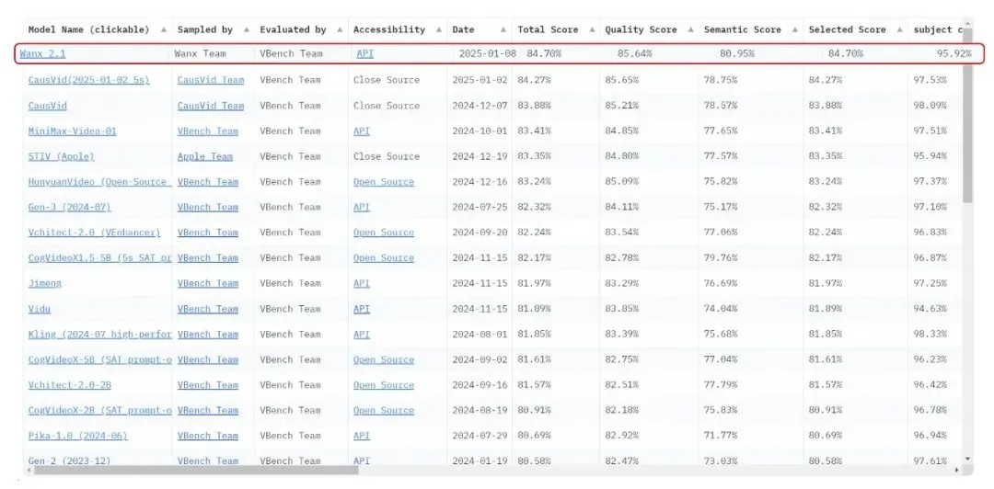Click the Apple Team sampler link
The height and width of the screenshot is (489, 994).
click(x=204, y=157)
